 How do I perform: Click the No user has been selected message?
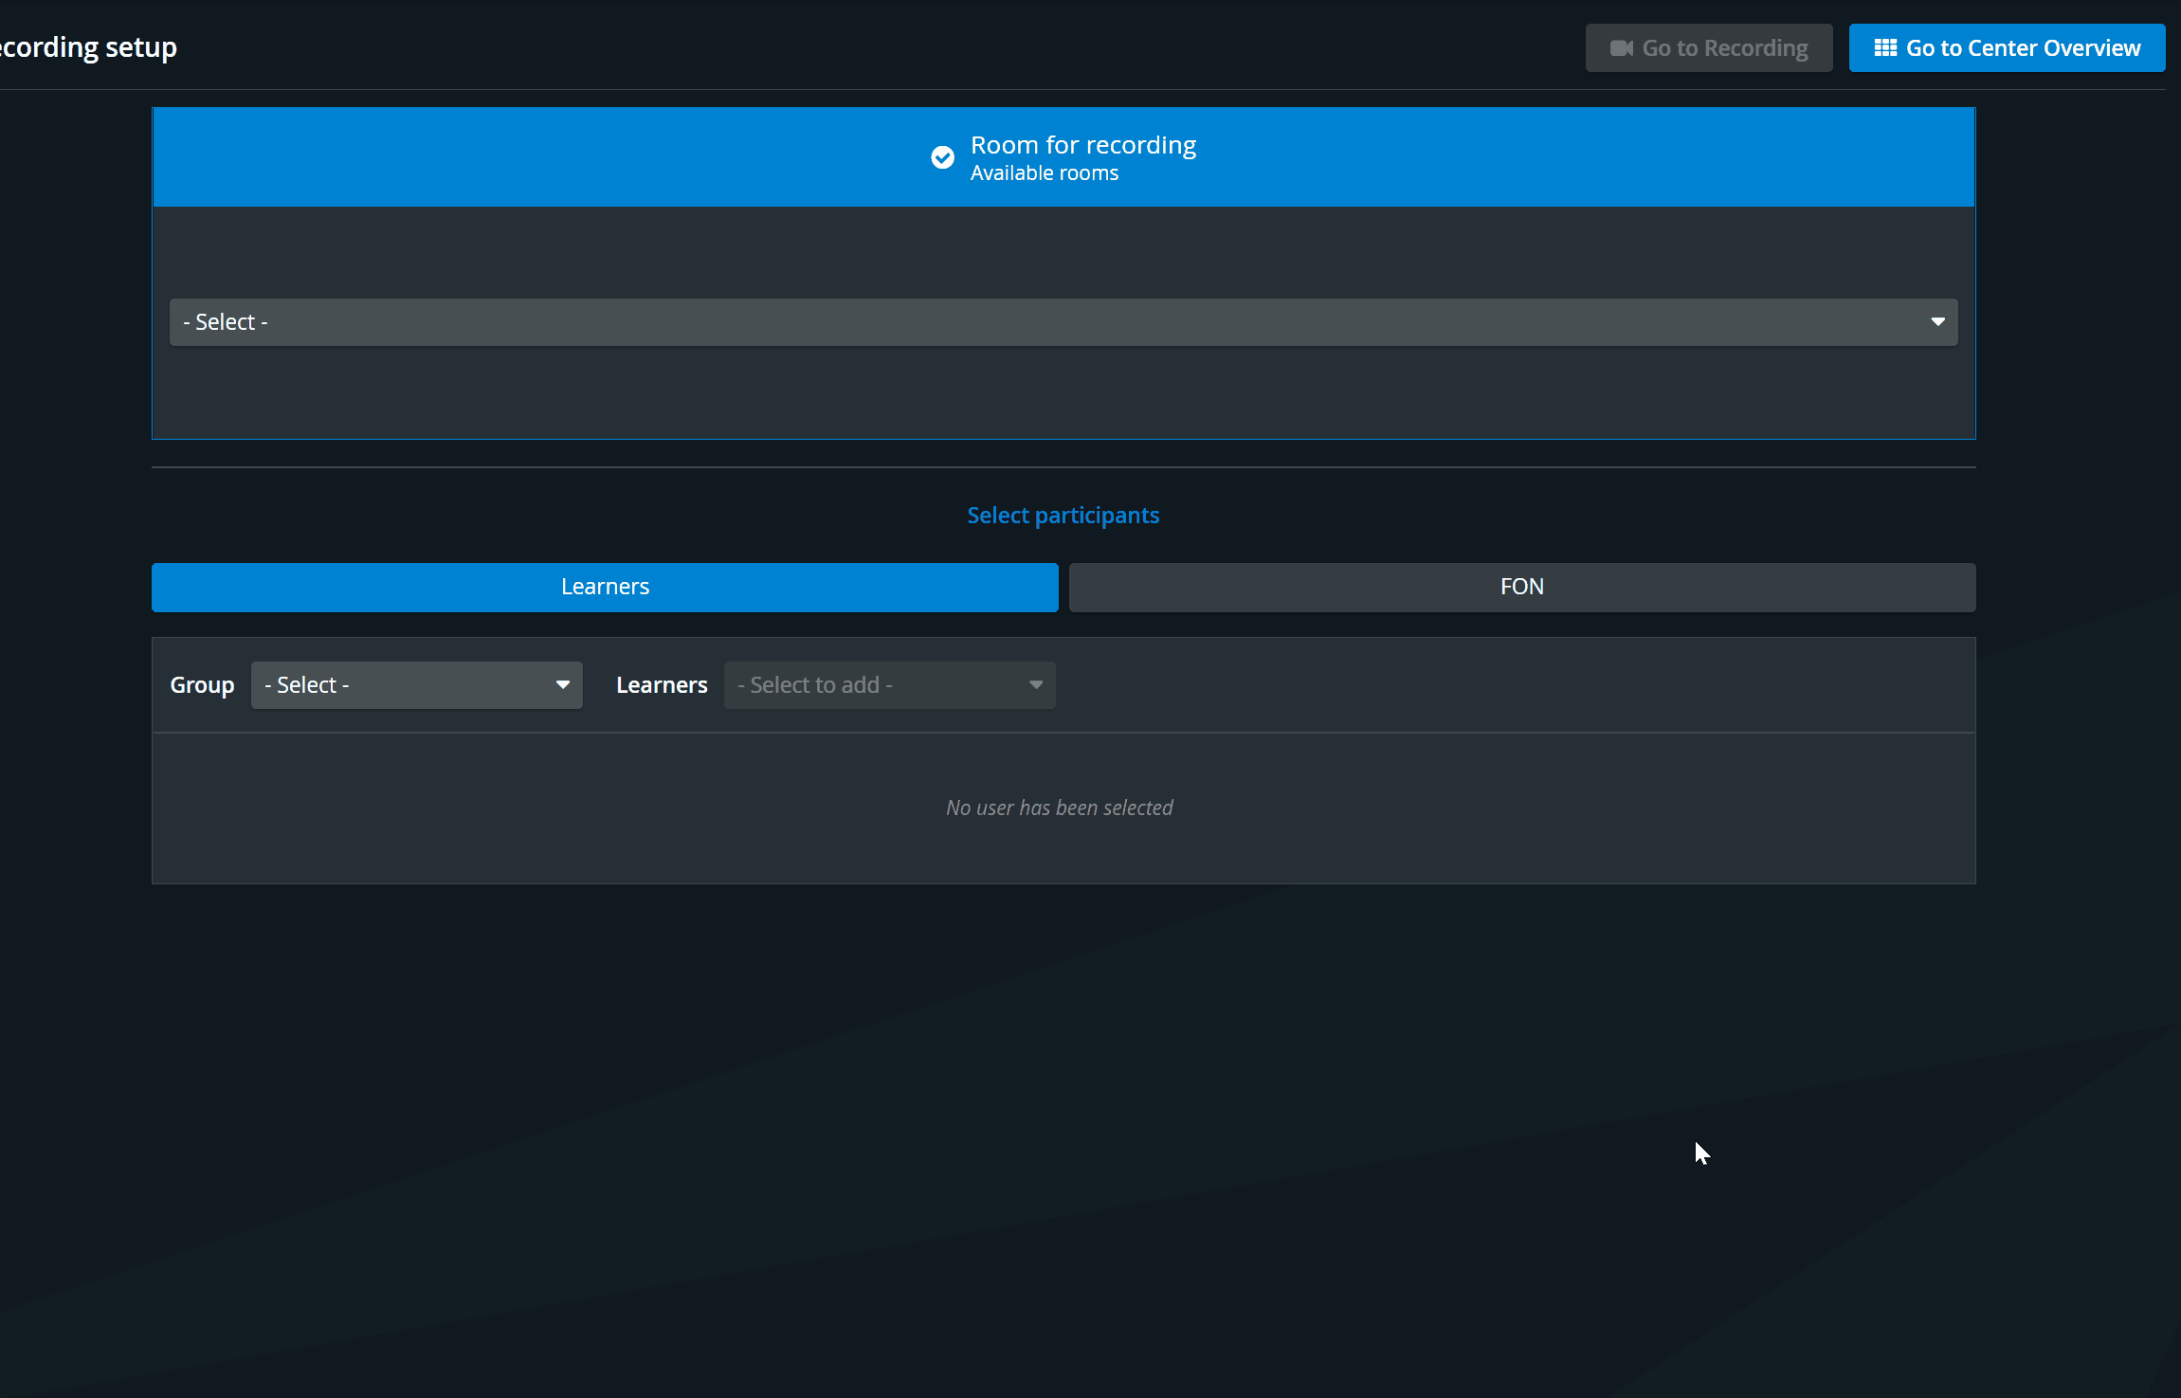(x=1060, y=808)
